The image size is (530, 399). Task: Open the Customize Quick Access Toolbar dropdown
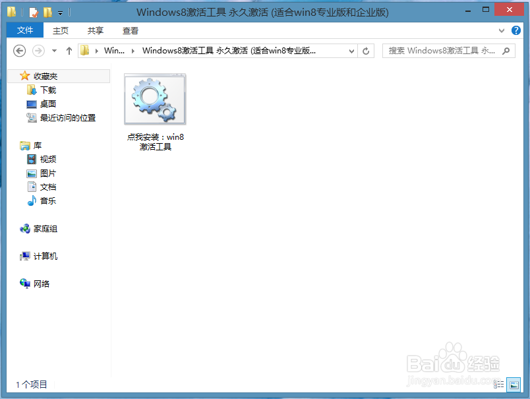tap(60, 13)
